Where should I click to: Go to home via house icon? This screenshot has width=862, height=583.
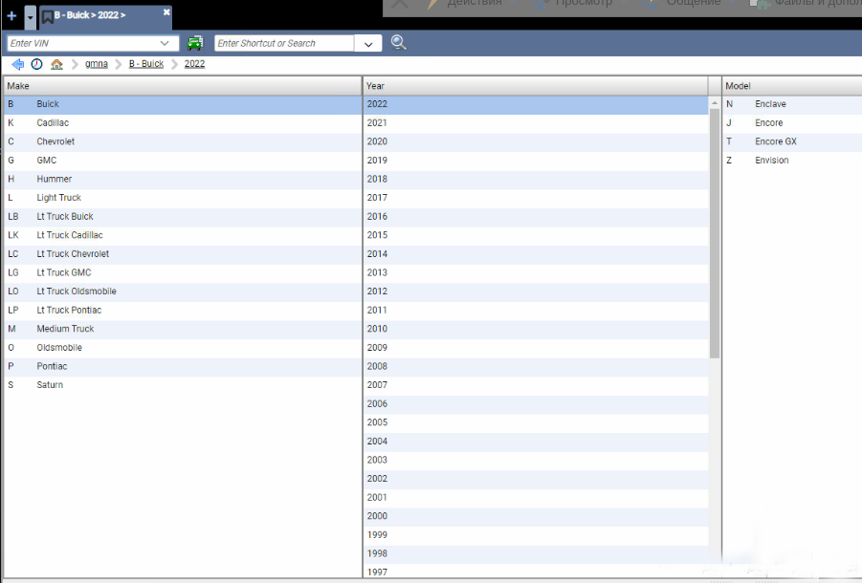pos(56,64)
